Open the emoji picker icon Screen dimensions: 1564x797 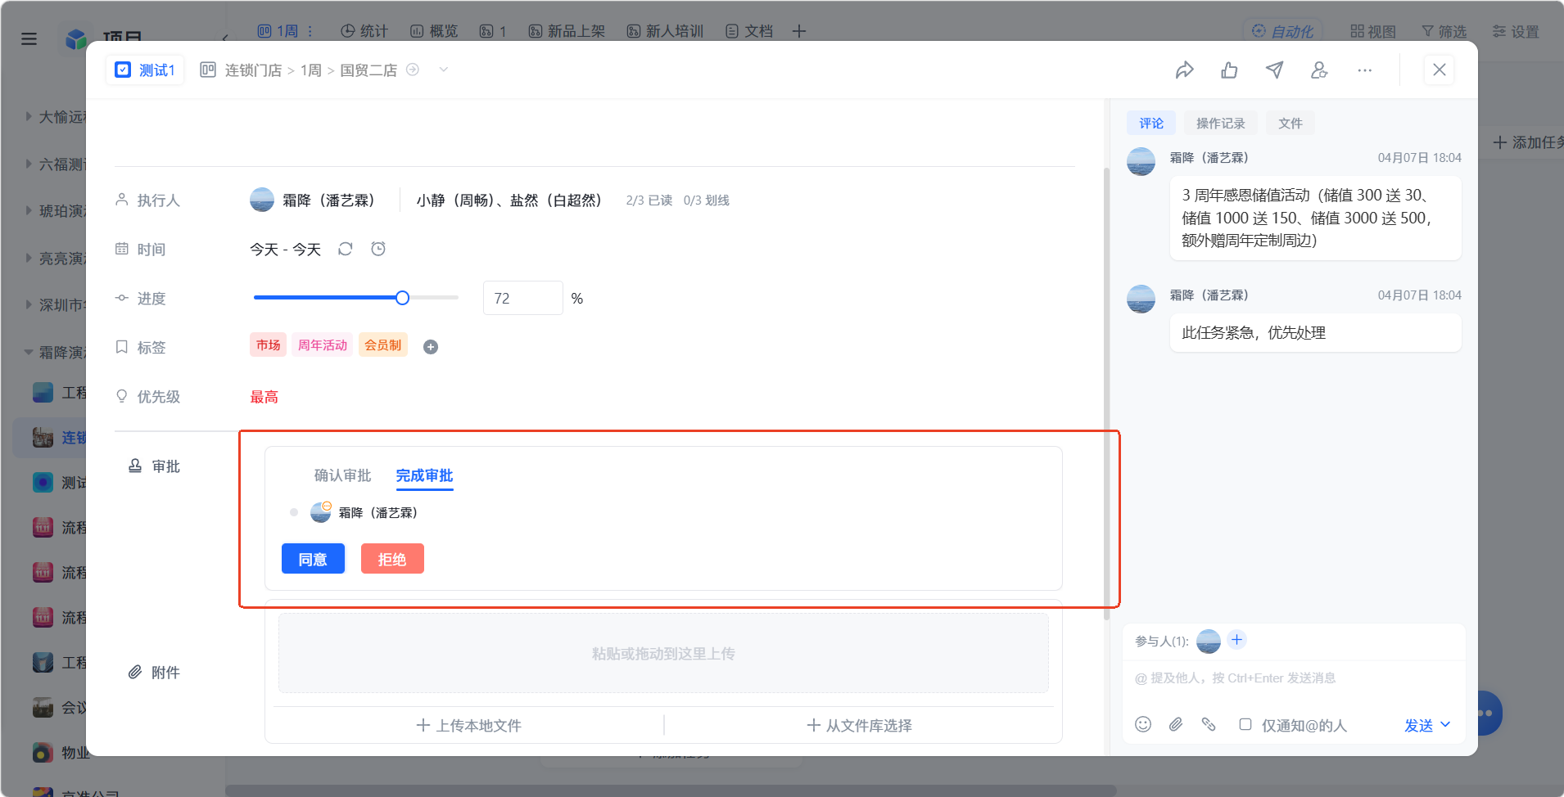(1143, 724)
